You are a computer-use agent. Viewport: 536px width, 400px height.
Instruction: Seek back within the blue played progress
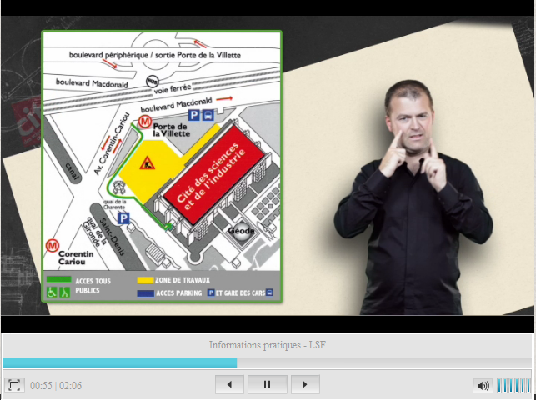(x=117, y=363)
